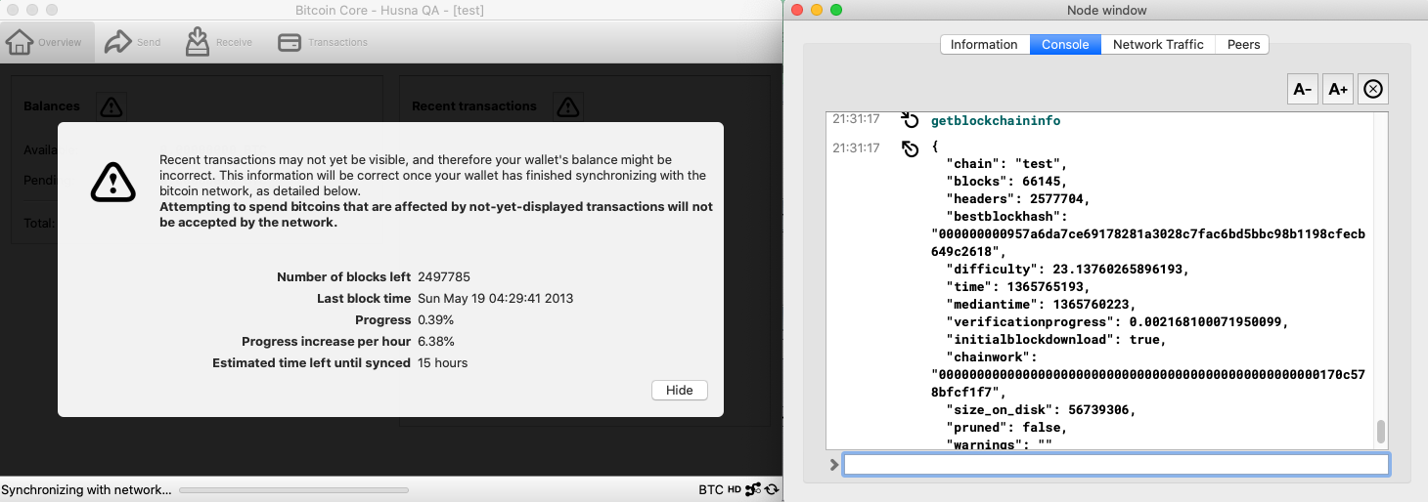Click the reply icon beside the JSON output
Viewport: 1428px width, 502px height.
click(910, 148)
